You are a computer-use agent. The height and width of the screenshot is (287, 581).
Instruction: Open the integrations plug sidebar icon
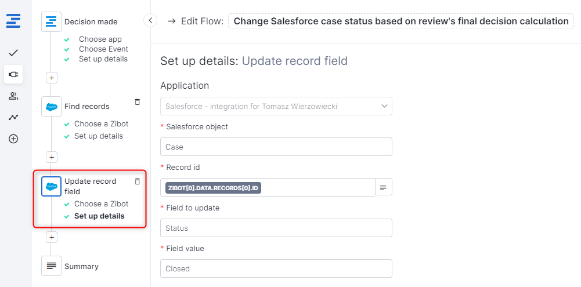point(13,74)
